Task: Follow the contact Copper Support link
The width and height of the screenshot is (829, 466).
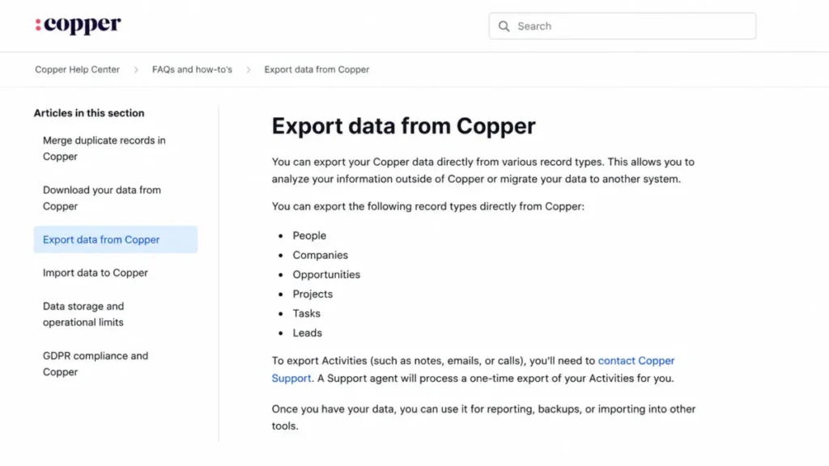Action: pyautogui.click(x=636, y=361)
